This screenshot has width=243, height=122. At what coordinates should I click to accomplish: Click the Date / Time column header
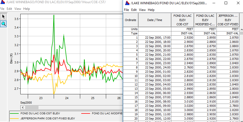[x=155, y=20]
